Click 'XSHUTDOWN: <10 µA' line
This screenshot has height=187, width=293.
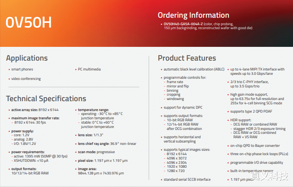(31, 161)
